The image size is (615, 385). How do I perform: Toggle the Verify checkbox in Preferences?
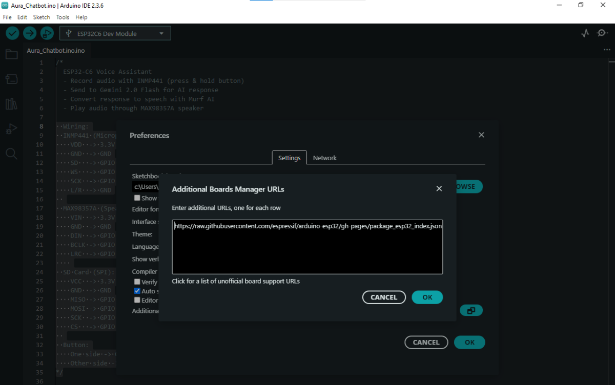137,282
